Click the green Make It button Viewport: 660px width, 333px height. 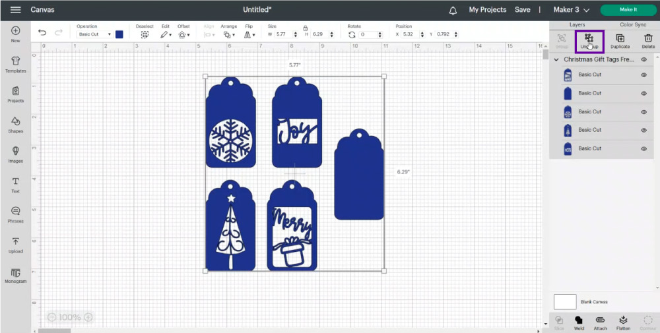tap(628, 10)
